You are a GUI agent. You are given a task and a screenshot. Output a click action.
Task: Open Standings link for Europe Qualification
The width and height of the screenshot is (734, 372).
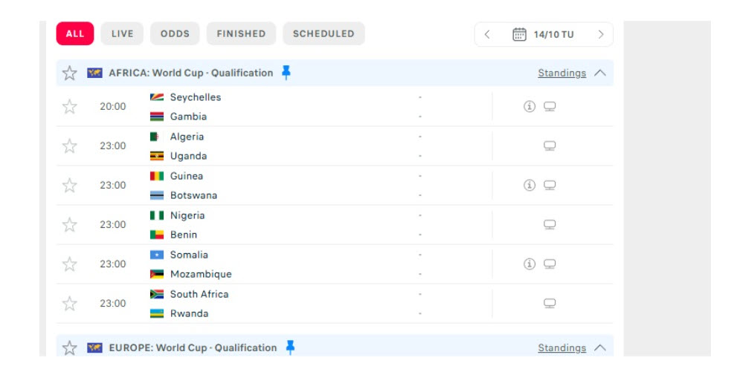561,347
